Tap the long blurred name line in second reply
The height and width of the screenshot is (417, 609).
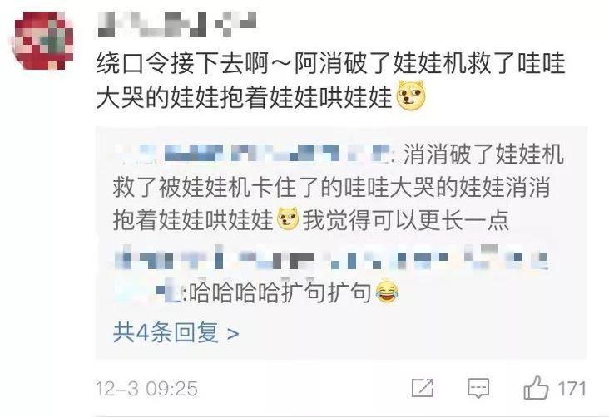coord(331,257)
